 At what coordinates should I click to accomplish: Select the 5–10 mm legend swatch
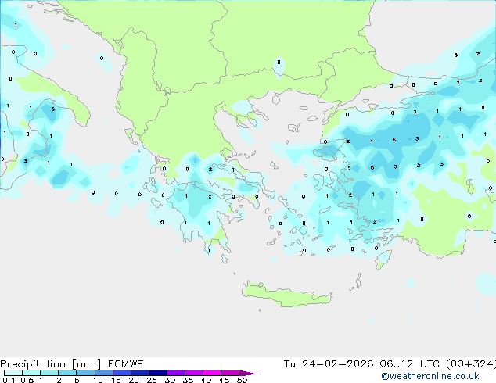[x=85, y=373]
